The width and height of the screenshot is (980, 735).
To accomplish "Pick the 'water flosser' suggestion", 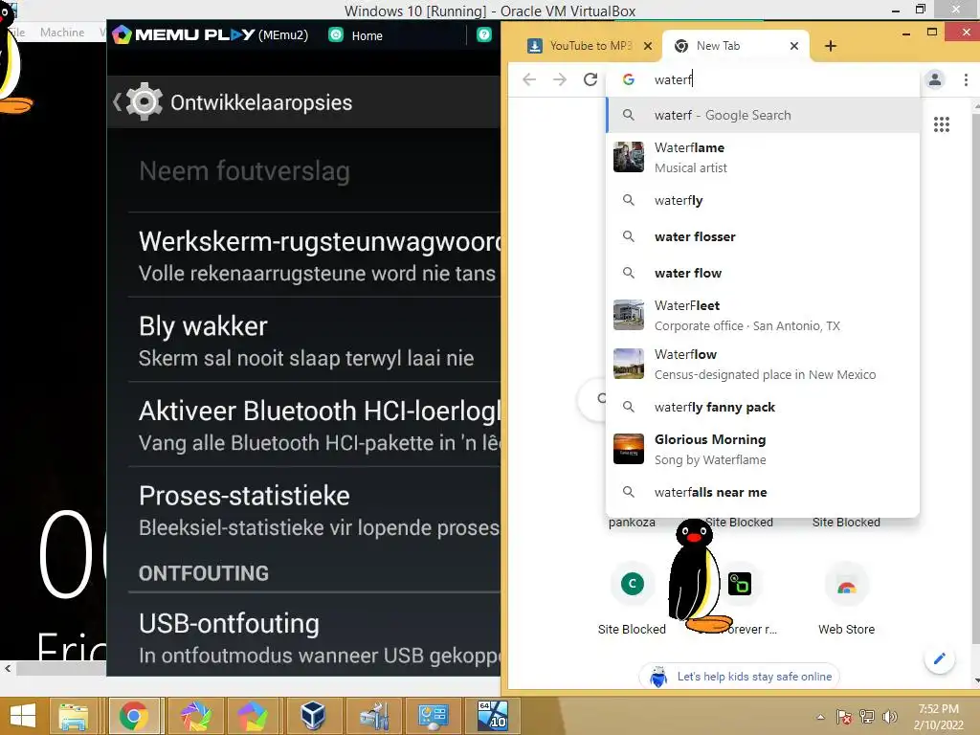I will (x=763, y=236).
